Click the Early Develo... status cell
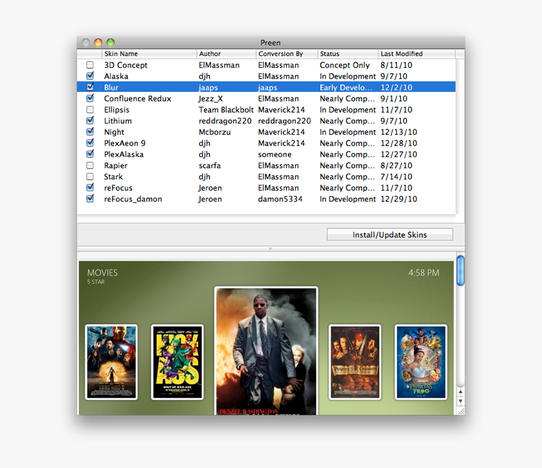 346,88
